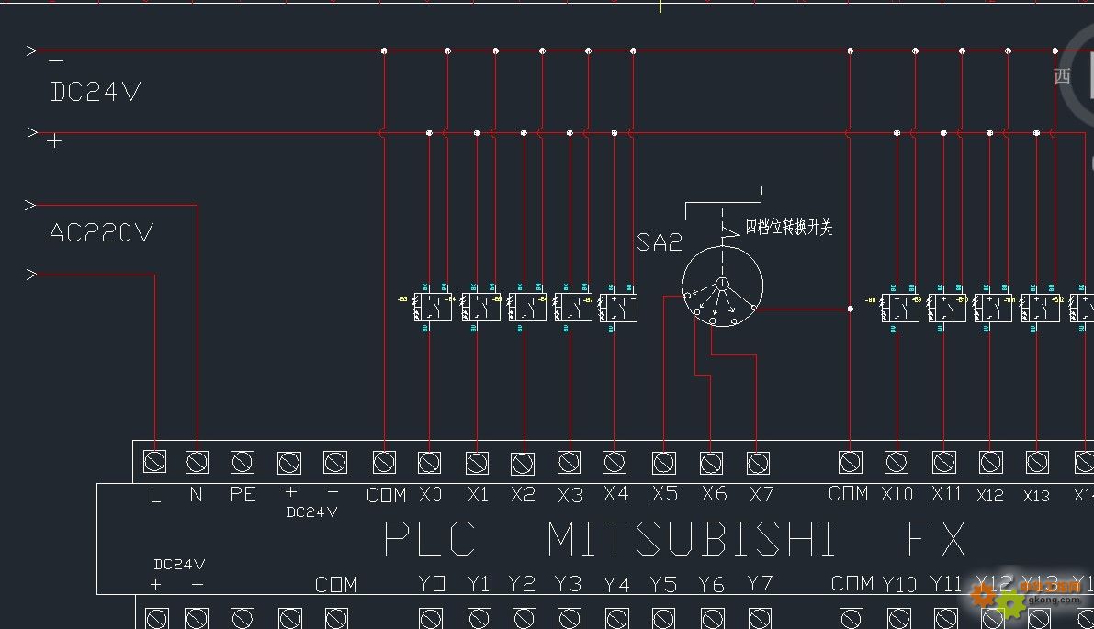
Task: Click the Y0 output label
Action: pos(432,583)
